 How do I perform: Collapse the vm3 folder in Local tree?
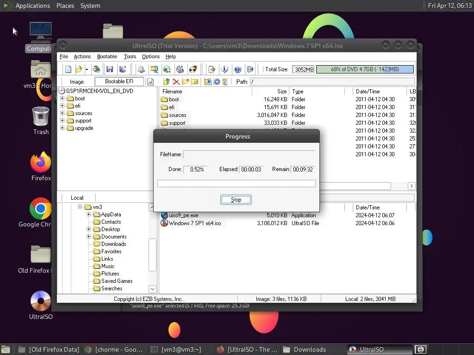[80, 207]
